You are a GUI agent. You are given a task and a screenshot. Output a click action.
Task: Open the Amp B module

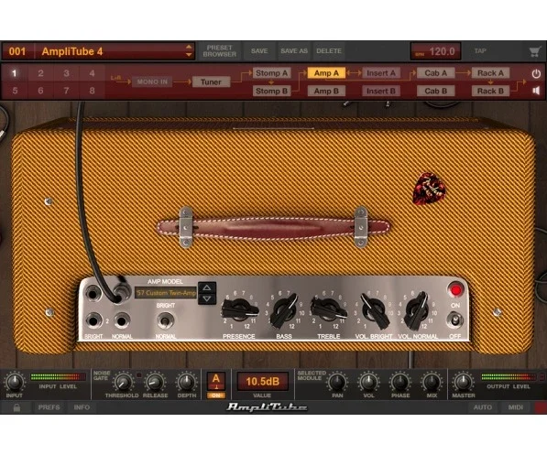326,91
